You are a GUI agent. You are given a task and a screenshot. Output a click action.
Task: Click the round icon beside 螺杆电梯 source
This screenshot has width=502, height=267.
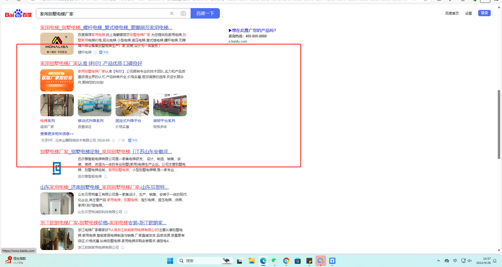(95, 53)
